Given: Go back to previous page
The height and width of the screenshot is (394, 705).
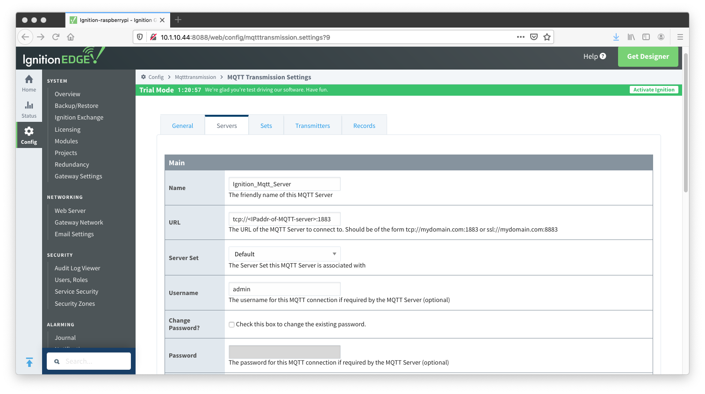Looking at the screenshot, I should [25, 37].
